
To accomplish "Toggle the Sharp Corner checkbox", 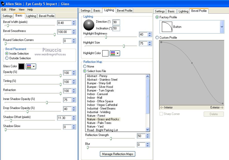I will pyautogui.click(x=161, y=114).
